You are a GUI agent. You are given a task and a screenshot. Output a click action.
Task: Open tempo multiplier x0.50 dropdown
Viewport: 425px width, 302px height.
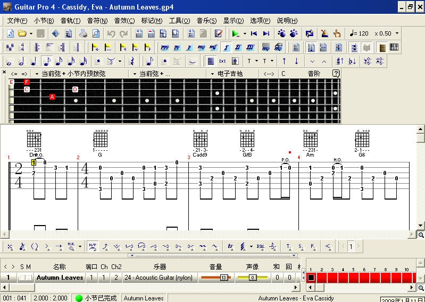coord(397,33)
